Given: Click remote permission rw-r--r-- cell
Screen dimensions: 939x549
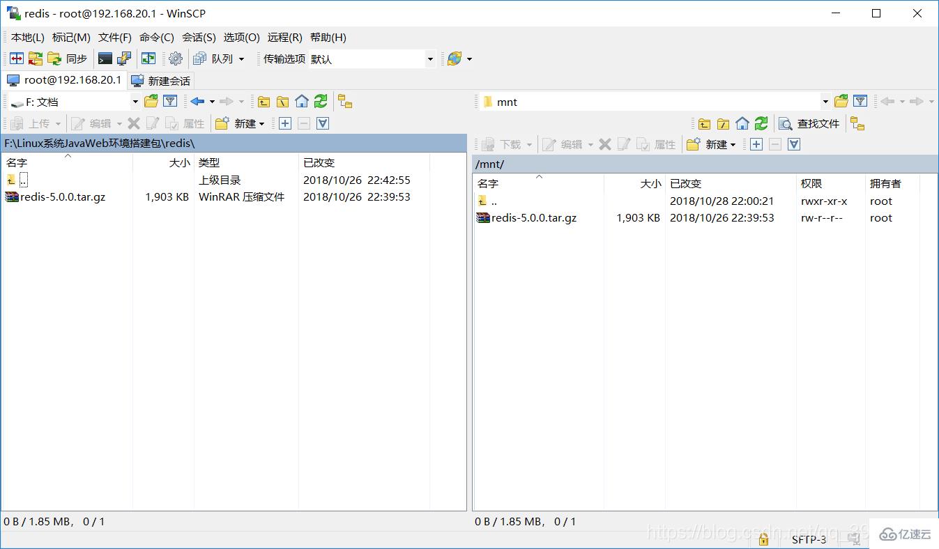Looking at the screenshot, I should [x=822, y=218].
